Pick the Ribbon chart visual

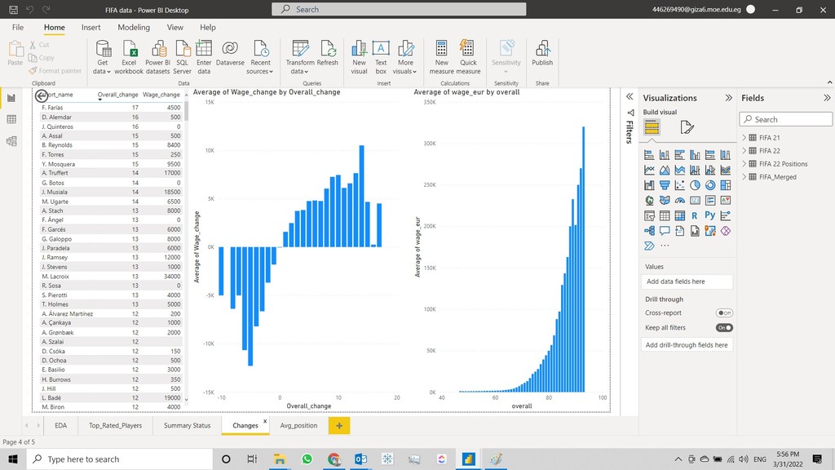725,170
